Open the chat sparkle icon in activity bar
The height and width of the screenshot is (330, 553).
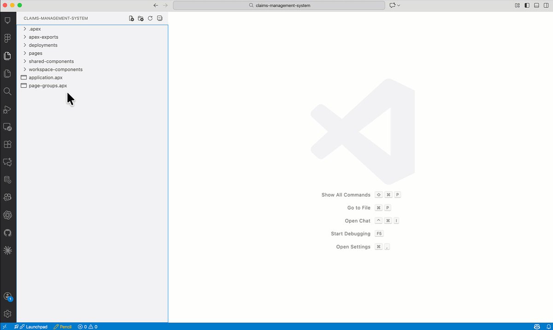pyautogui.click(x=7, y=162)
